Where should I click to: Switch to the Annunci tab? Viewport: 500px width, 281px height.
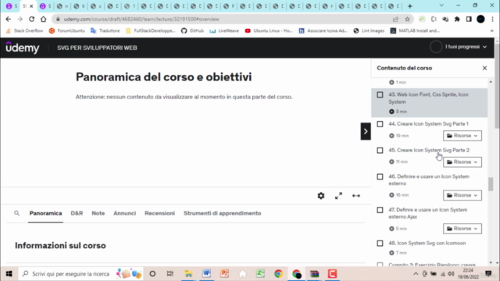(125, 213)
